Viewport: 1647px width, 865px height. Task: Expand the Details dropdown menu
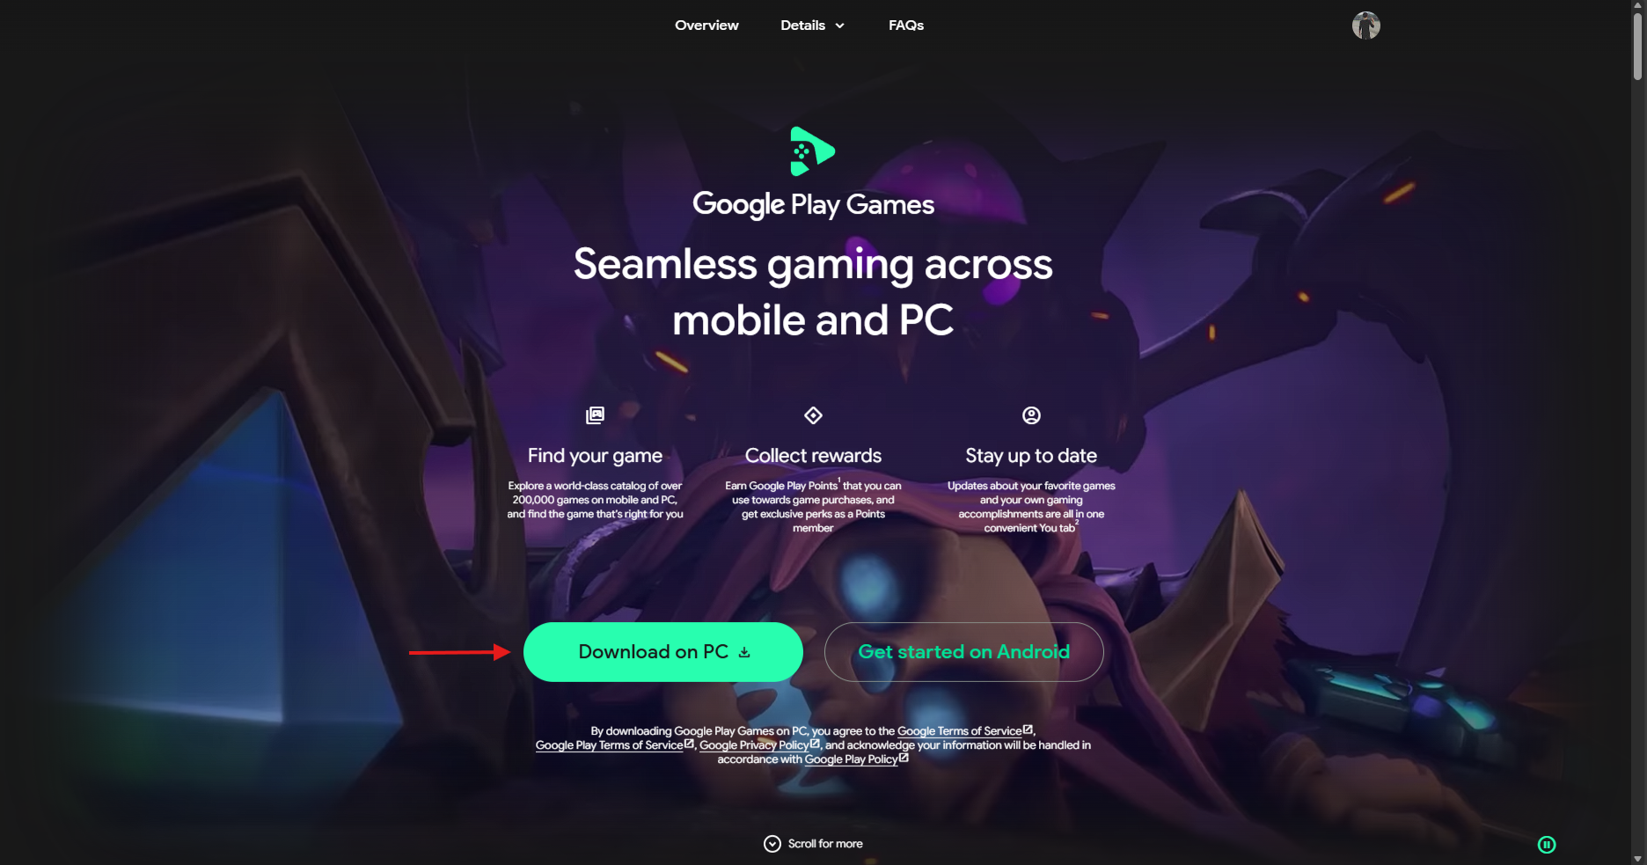tap(812, 26)
